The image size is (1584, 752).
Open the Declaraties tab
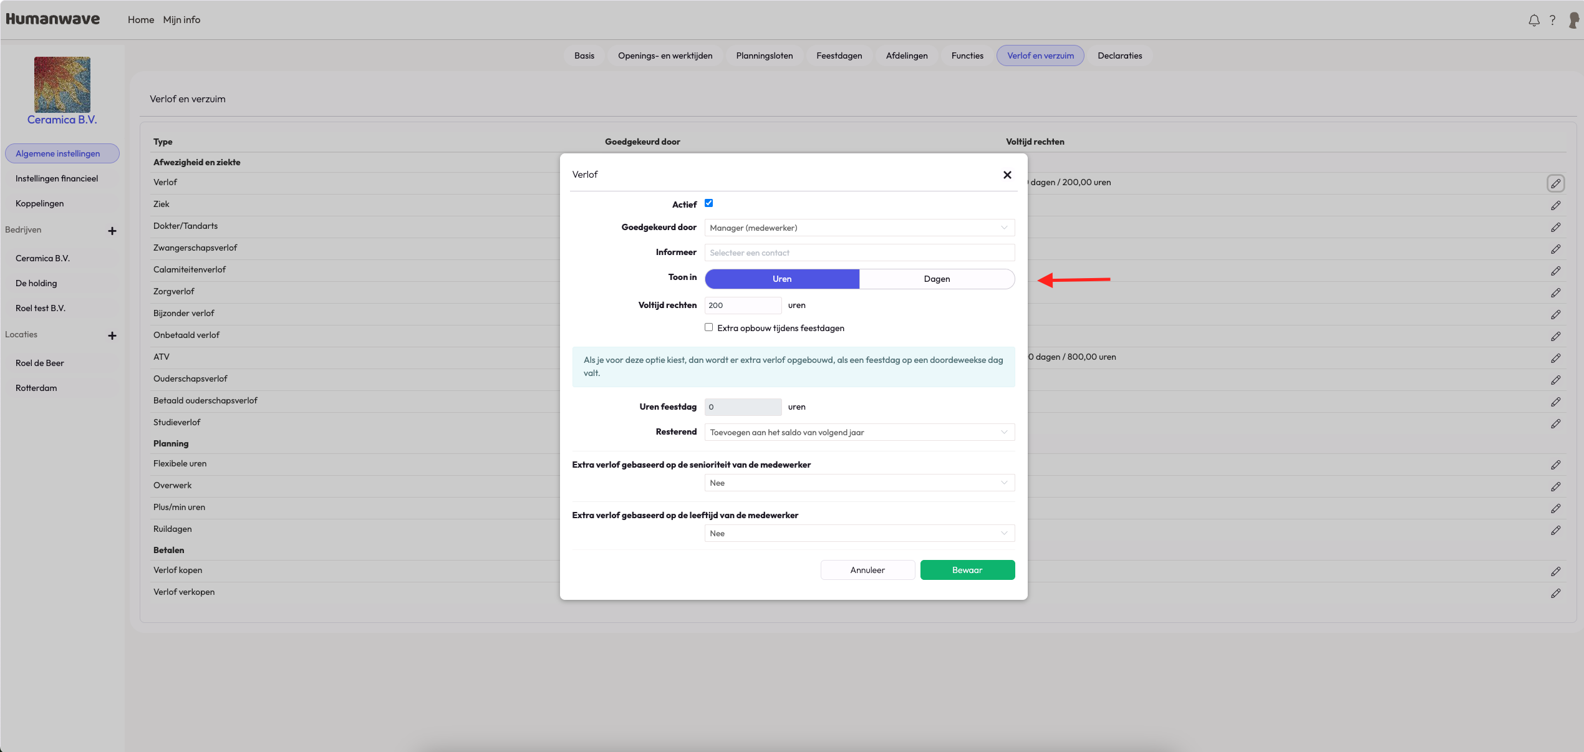pyautogui.click(x=1119, y=55)
